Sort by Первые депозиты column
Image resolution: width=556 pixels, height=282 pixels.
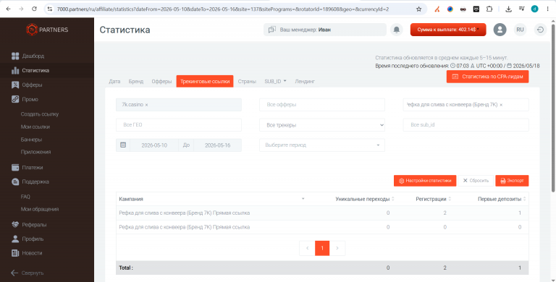[502, 199]
